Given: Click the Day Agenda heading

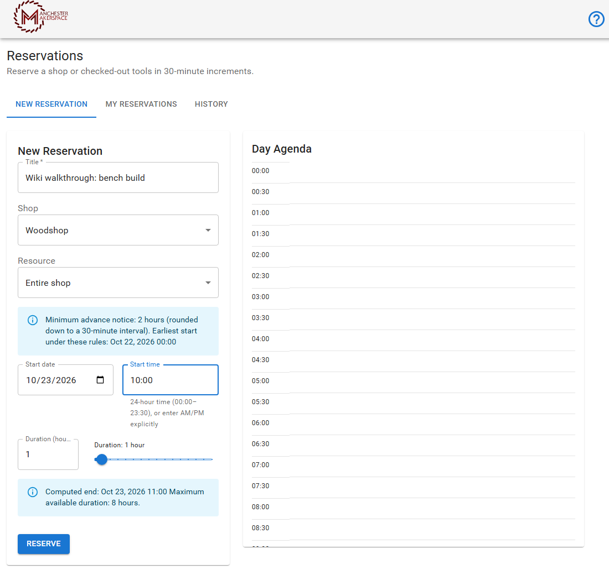Looking at the screenshot, I should click(x=282, y=149).
